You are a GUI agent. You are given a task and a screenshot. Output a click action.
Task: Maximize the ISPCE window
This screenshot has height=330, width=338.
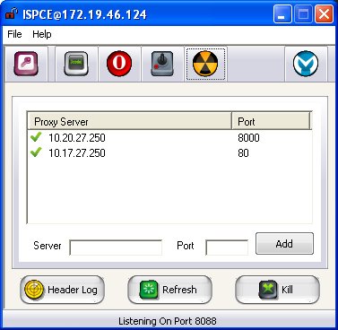303,14
